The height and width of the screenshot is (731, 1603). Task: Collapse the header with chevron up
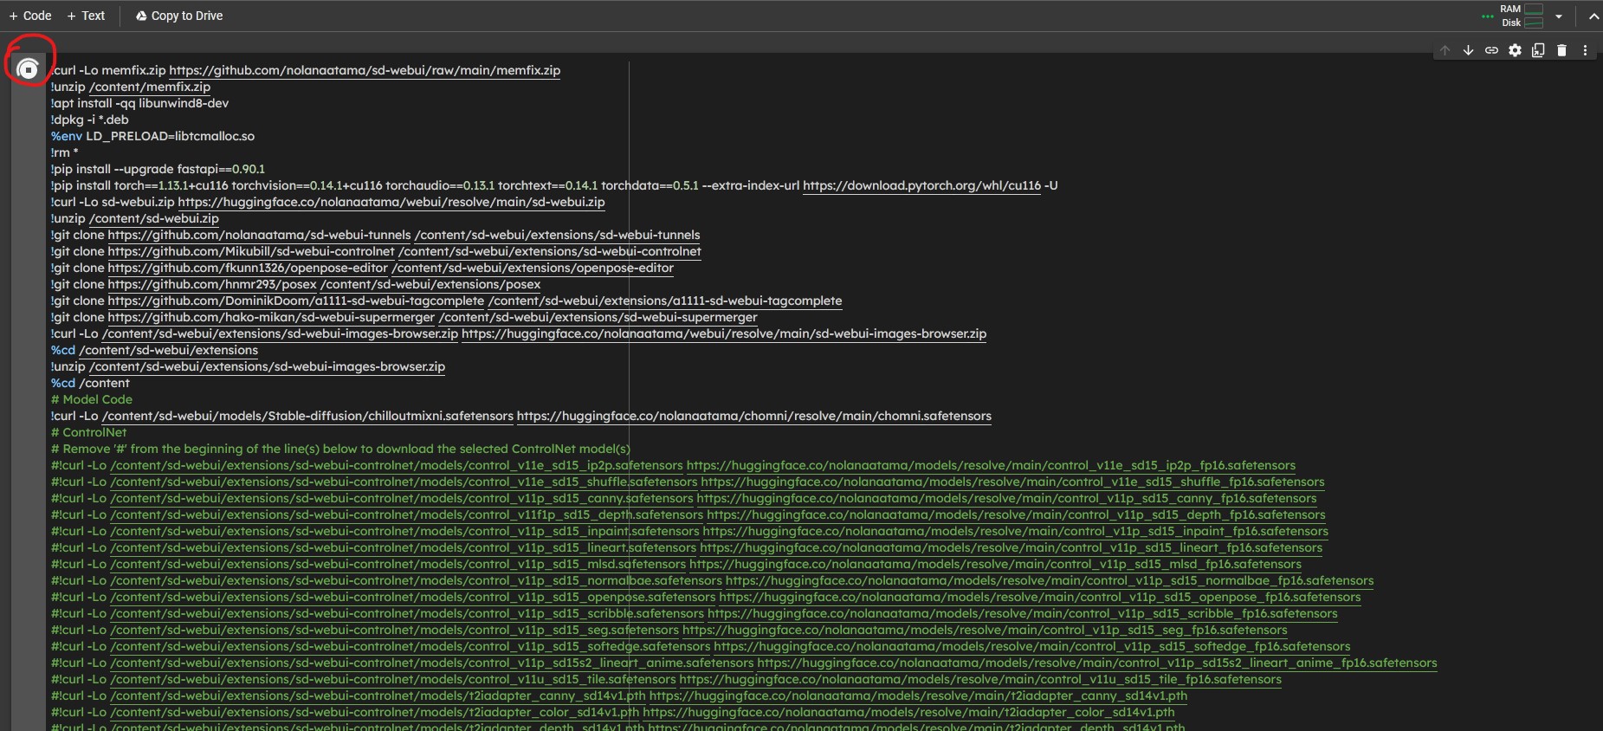tap(1593, 16)
